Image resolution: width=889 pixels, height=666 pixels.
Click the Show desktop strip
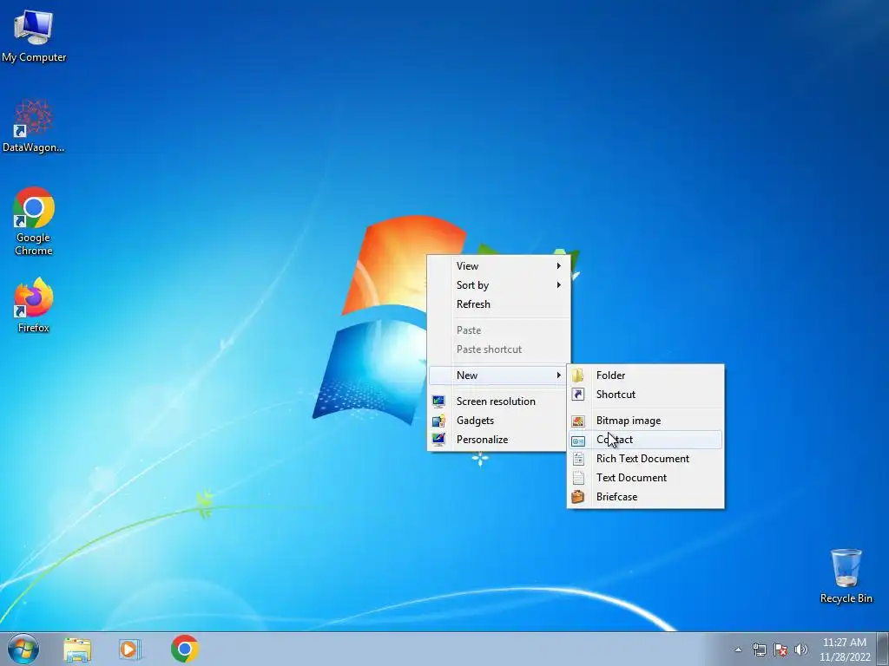(883, 649)
